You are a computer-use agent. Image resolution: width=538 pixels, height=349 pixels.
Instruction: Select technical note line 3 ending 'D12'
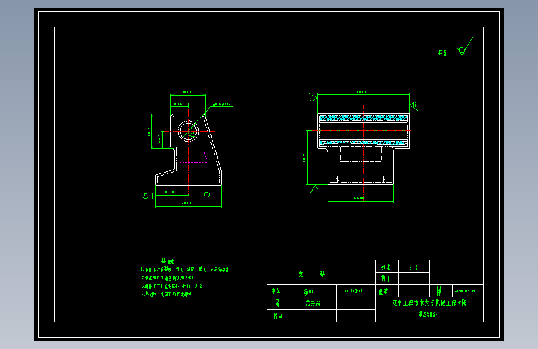(x=172, y=286)
